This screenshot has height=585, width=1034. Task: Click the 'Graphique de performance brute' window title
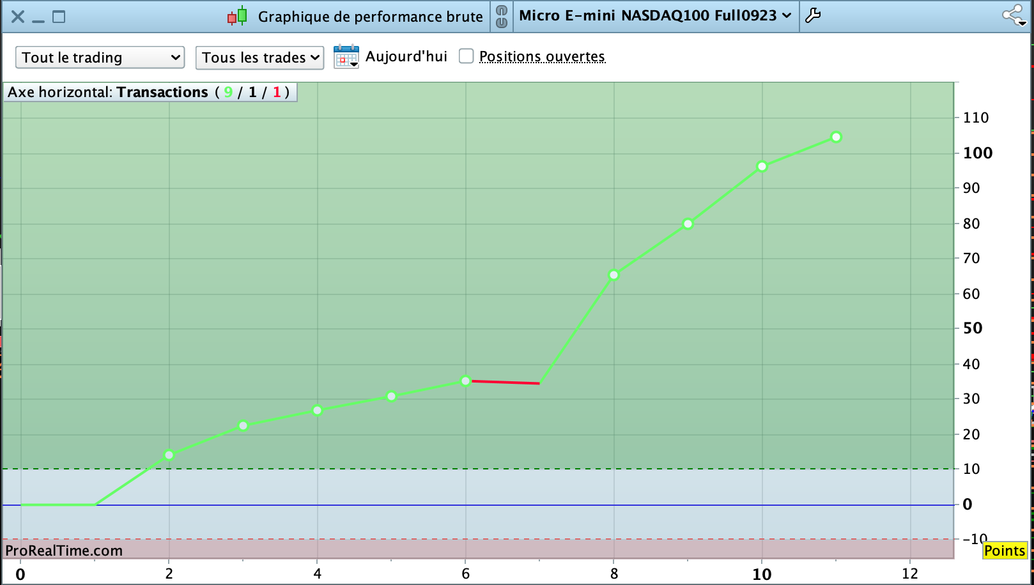tap(370, 17)
